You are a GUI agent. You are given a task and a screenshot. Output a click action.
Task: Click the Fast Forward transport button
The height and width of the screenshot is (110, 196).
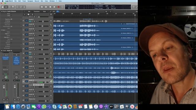[x=46, y=7]
